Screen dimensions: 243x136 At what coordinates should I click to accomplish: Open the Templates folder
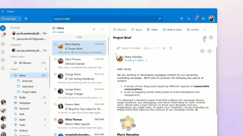29,103
